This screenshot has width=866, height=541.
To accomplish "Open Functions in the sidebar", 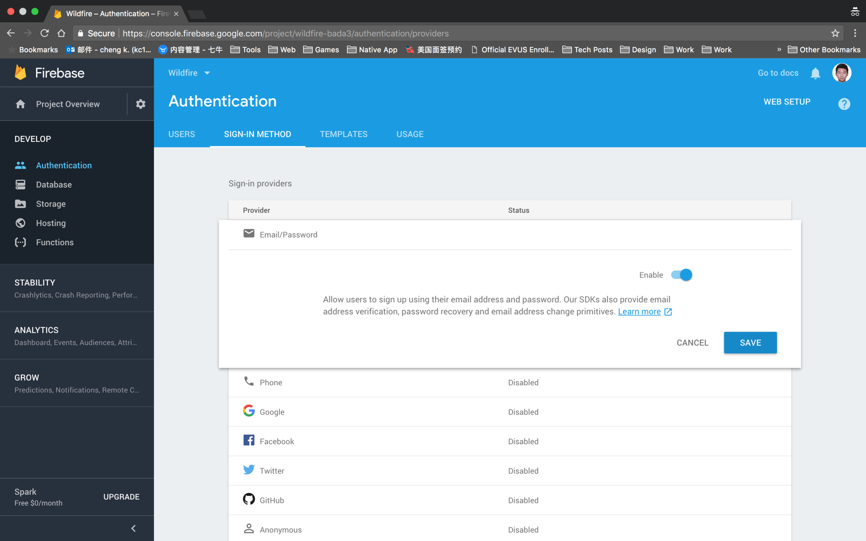I will [55, 242].
